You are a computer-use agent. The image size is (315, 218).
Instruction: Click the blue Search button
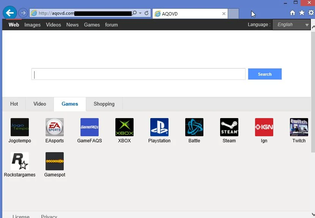coord(265,74)
